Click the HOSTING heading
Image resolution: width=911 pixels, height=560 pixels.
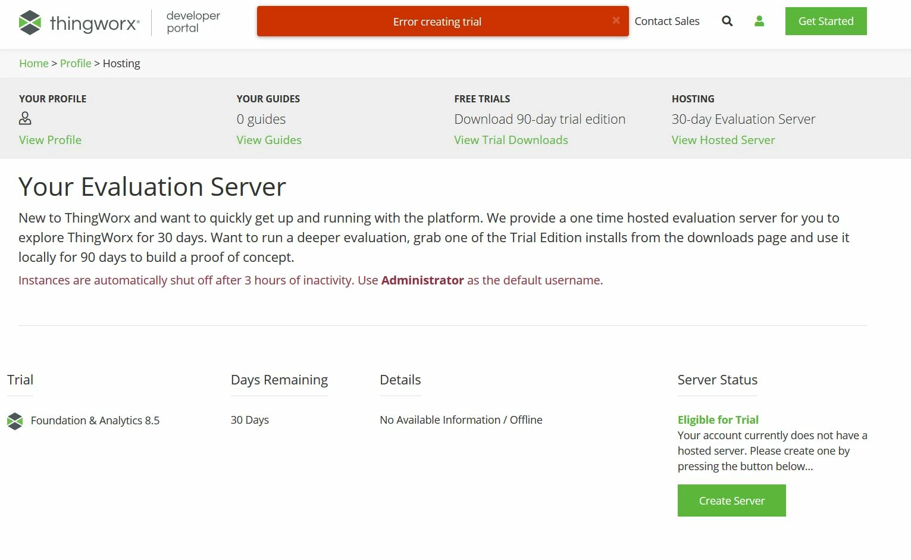pos(693,99)
